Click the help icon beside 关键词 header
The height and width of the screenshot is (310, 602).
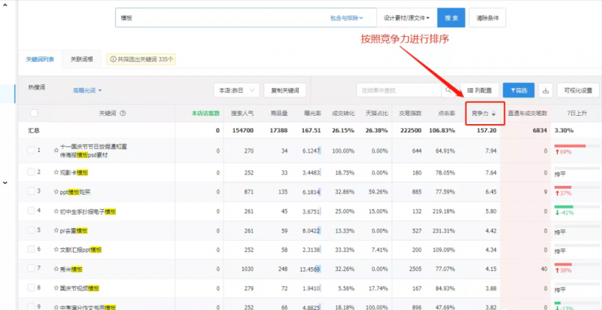tap(123, 114)
